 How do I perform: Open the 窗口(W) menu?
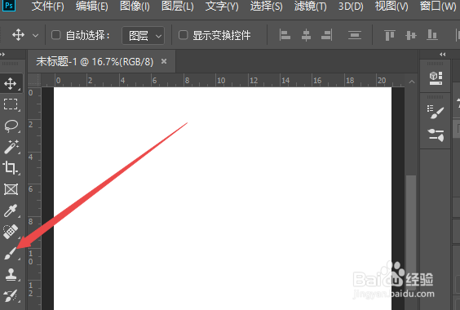(438, 7)
